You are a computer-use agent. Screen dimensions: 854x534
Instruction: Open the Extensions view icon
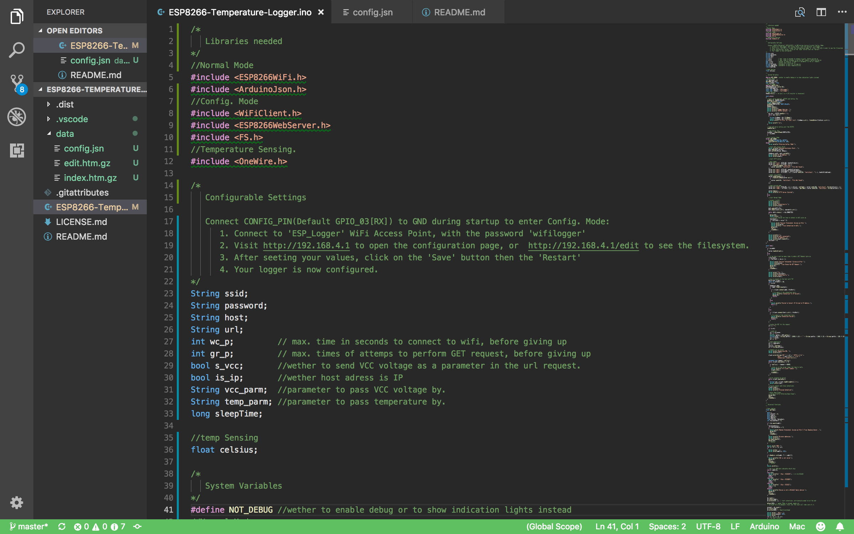click(16, 150)
